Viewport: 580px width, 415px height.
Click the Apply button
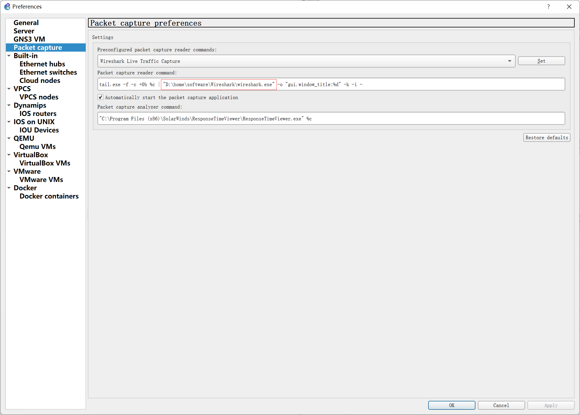(x=551, y=405)
